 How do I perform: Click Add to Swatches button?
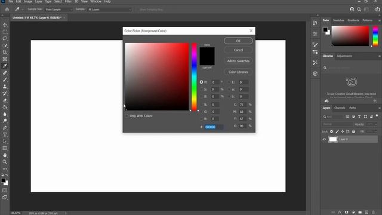coord(238,61)
